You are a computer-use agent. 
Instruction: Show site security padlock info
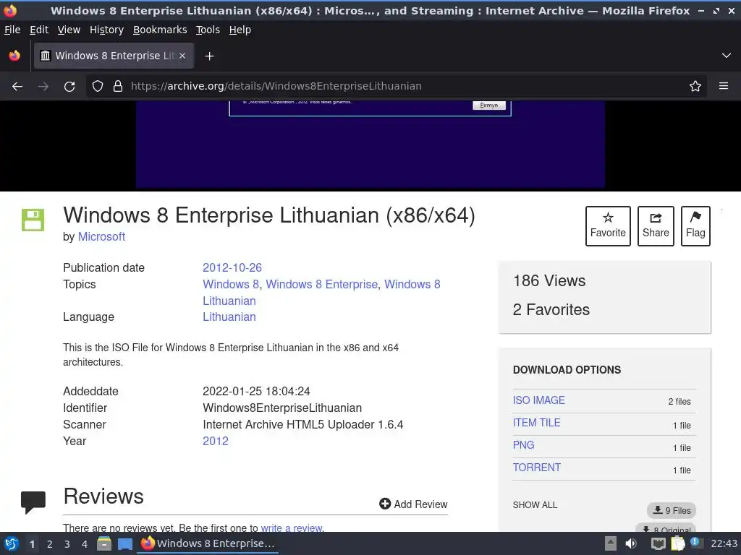[118, 87]
